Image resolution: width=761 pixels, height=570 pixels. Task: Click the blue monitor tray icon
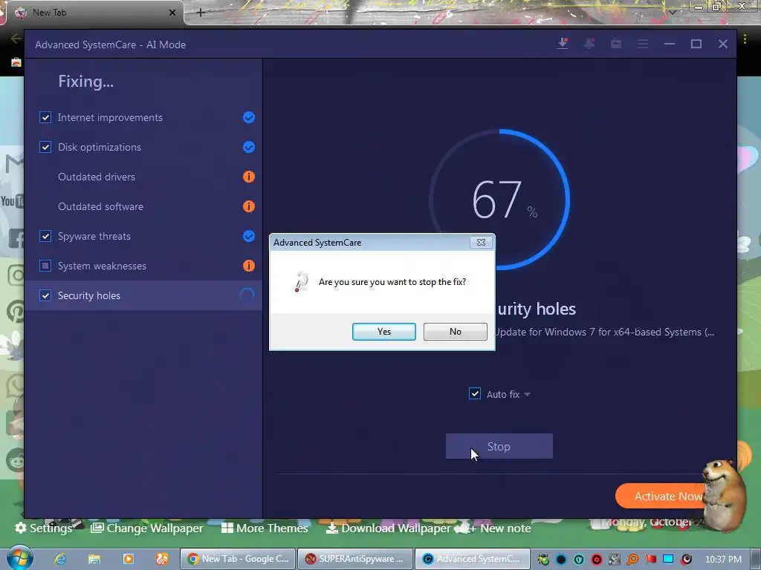668,559
